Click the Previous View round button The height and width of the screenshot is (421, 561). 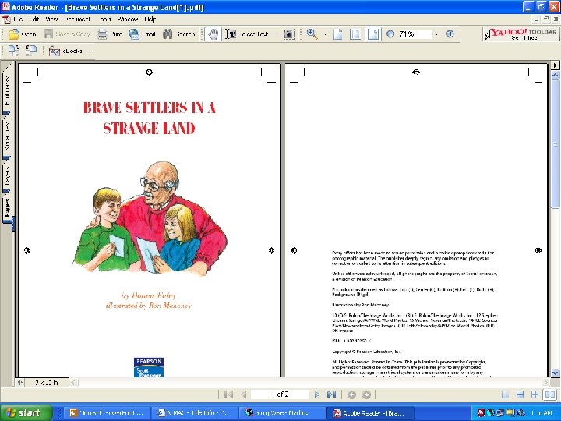click(351, 394)
